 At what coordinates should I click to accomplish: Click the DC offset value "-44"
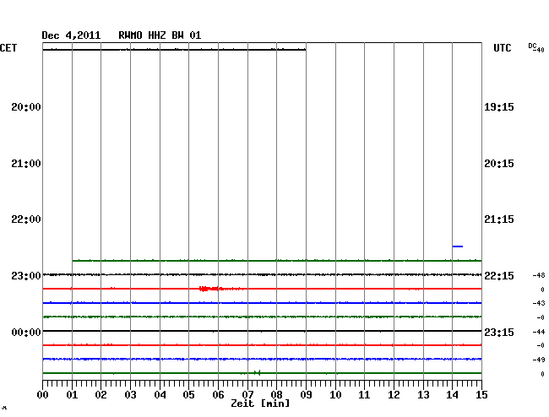pos(539,332)
